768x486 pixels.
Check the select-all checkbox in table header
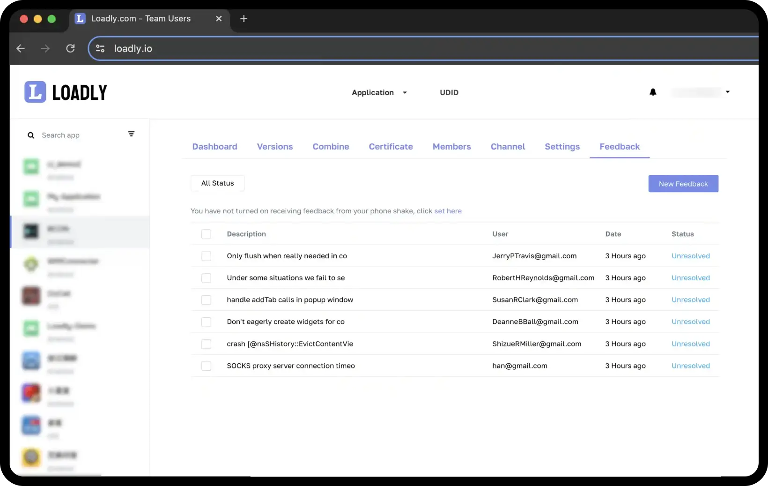pos(206,234)
